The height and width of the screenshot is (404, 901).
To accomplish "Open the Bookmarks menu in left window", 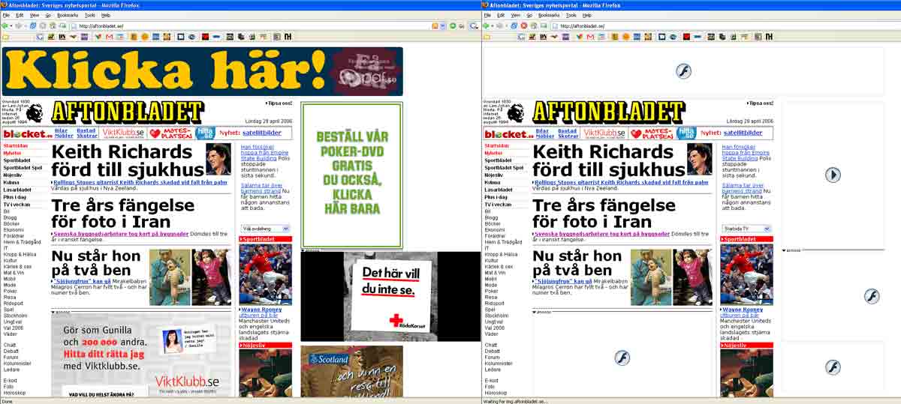I will click(68, 15).
